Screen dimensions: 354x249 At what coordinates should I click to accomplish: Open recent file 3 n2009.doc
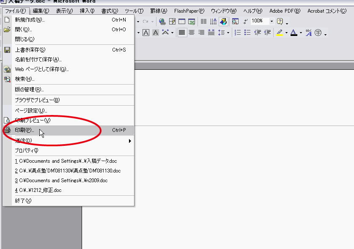click(68, 181)
